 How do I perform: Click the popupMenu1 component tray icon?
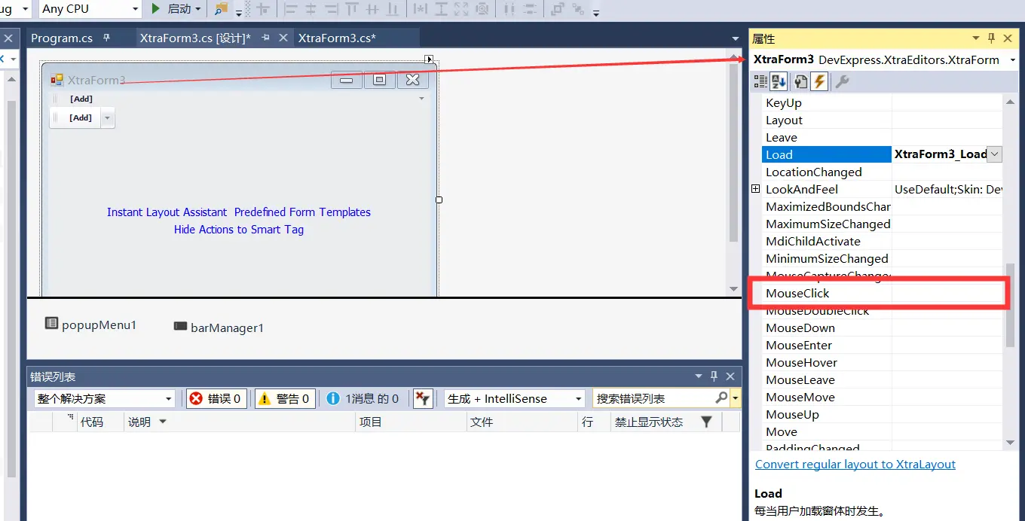(51, 323)
